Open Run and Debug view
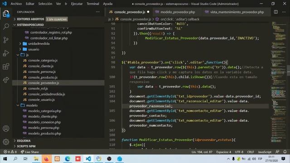The image size is (290, 163). click(6, 53)
